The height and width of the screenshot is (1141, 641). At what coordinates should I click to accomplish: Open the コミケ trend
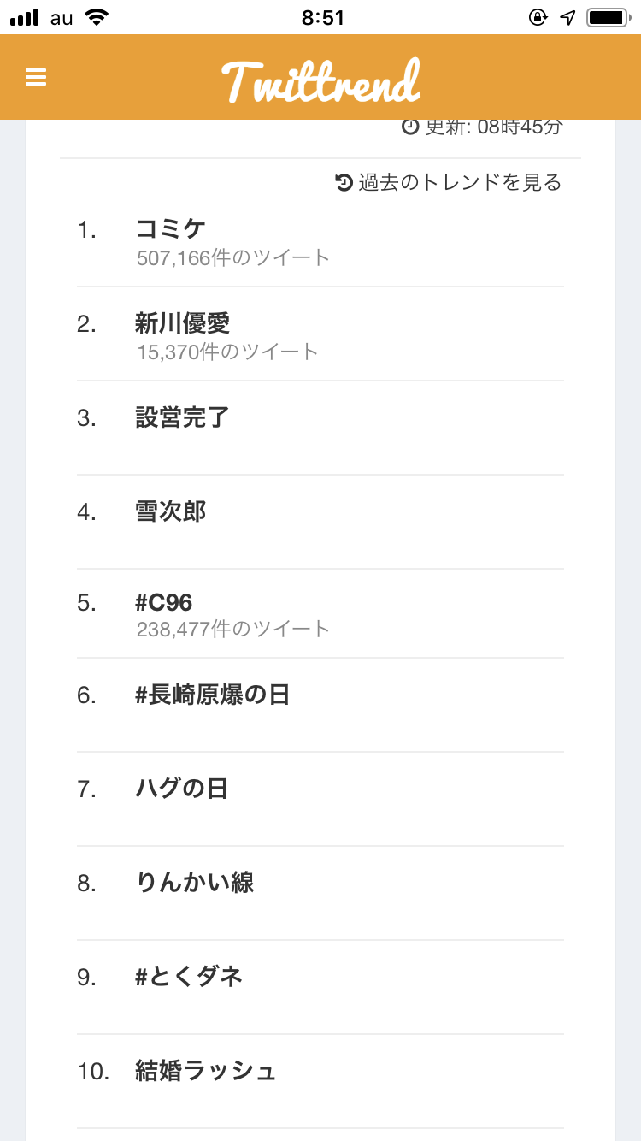(171, 228)
